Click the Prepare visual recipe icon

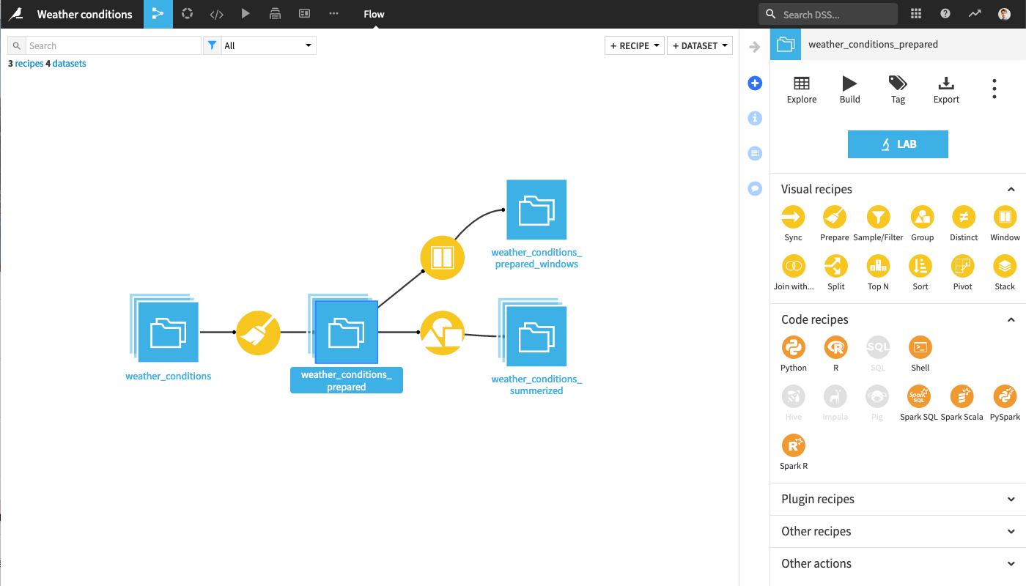[835, 218]
